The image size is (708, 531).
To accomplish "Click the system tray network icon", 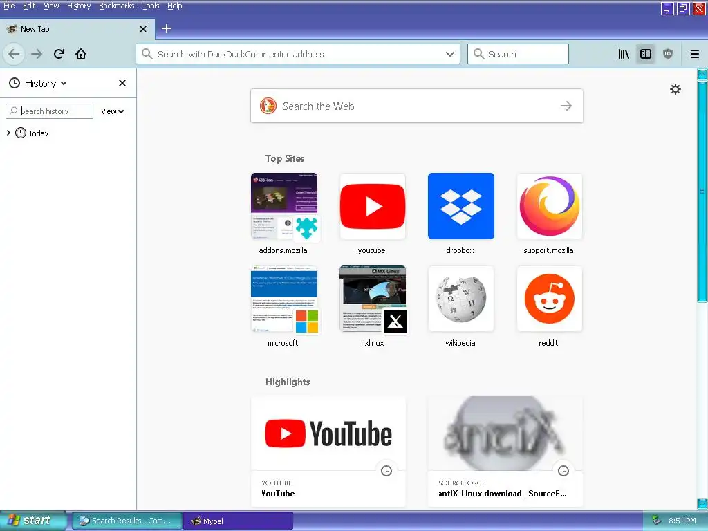I will (x=656, y=521).
